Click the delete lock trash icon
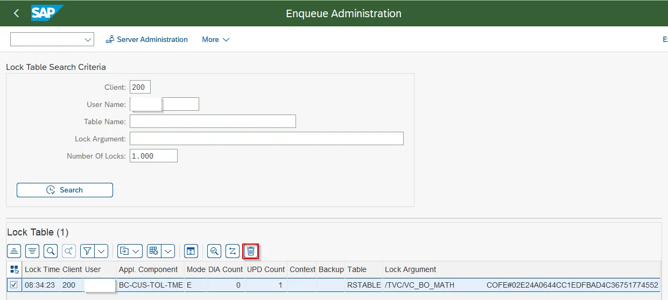 coord(251,251)
